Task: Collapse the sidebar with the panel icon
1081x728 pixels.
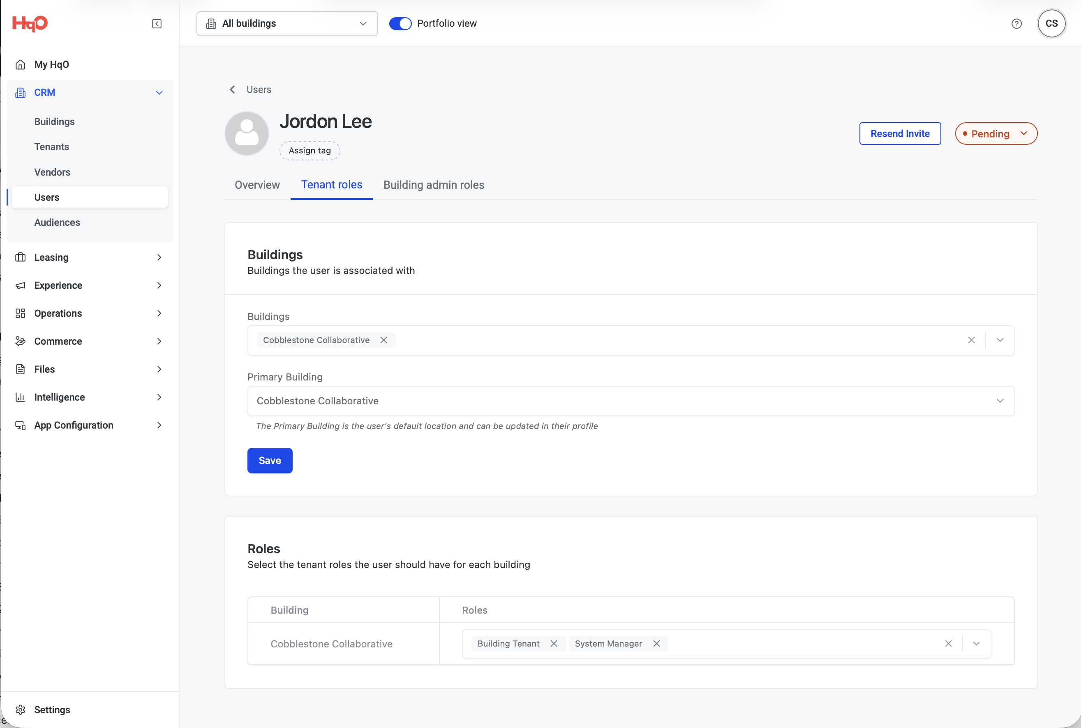Action: pos(157,24)
